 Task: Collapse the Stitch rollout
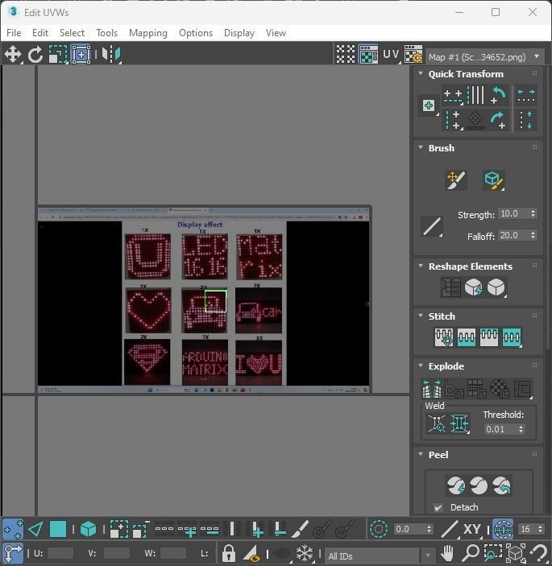421,316
